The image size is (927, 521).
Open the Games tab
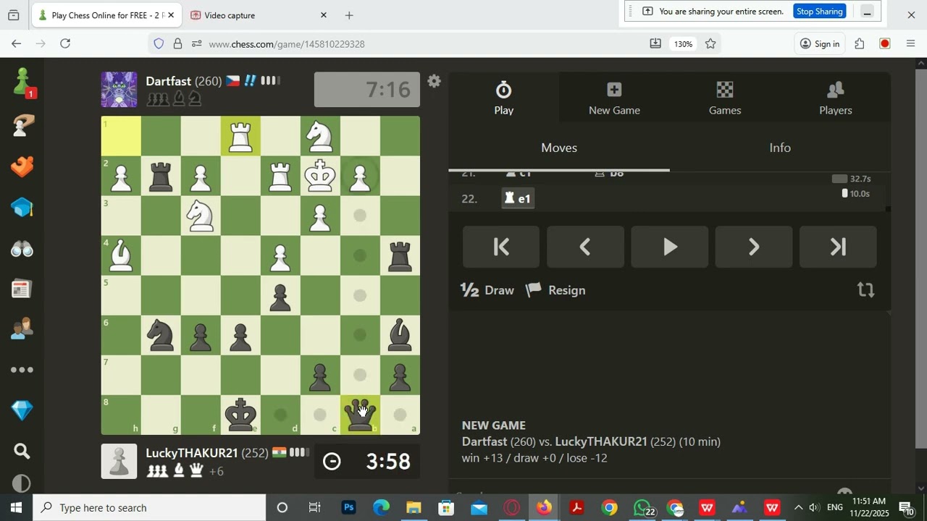pos(725,98)
